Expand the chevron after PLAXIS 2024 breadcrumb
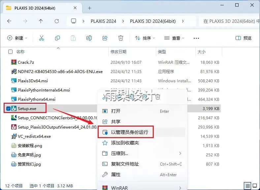The image size is (260, 190). (123, 21)
